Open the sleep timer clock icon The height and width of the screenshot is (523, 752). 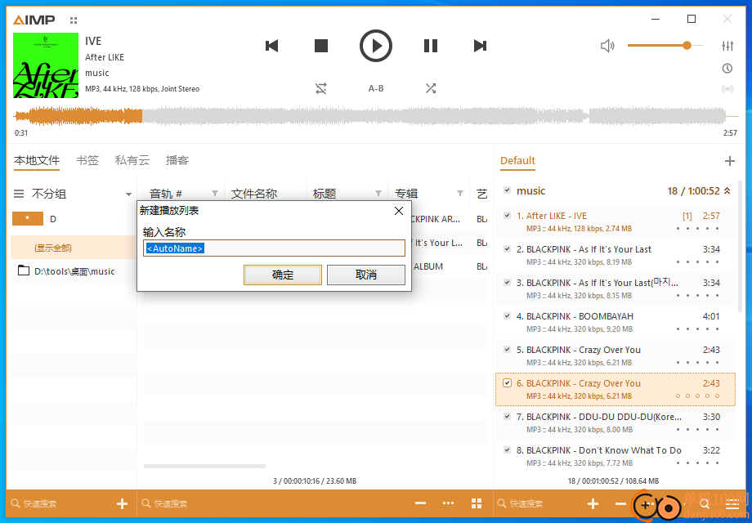point(727,69)
